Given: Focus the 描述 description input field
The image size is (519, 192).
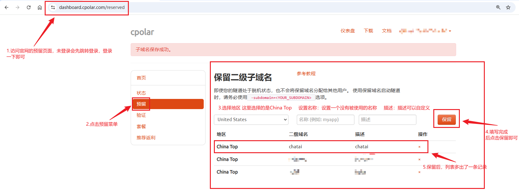Looking at the screenshot, I should click(387, 120).
